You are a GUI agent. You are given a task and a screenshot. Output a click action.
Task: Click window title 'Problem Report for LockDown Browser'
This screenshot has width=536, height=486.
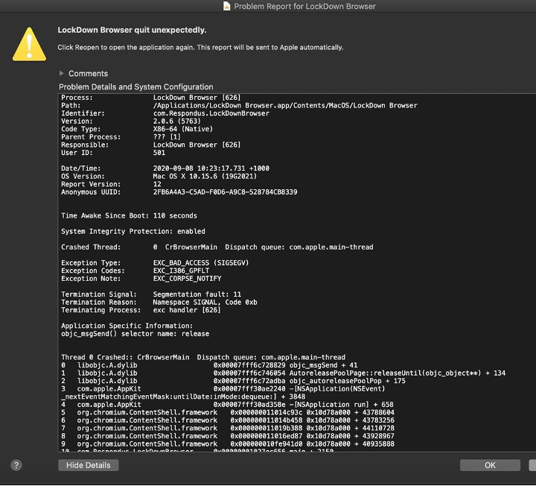(304, 6)
